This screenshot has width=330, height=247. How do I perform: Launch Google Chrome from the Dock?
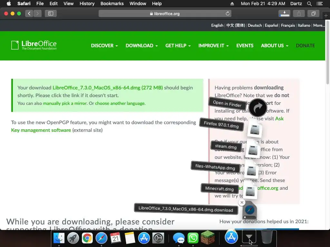(x=87, y=238)
